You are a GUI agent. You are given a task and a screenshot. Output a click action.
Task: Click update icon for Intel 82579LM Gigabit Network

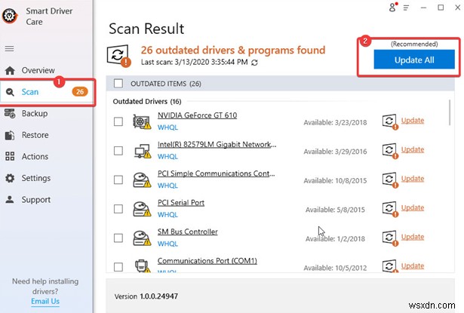point(390,151)
